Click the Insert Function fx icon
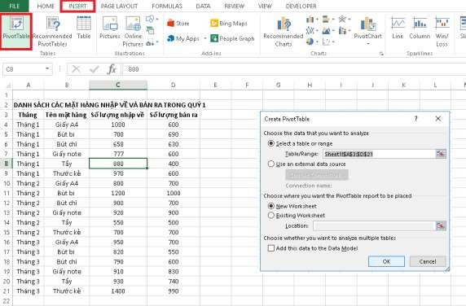The image size is (466, 306). pyautogui.click(x=112, y=69)
